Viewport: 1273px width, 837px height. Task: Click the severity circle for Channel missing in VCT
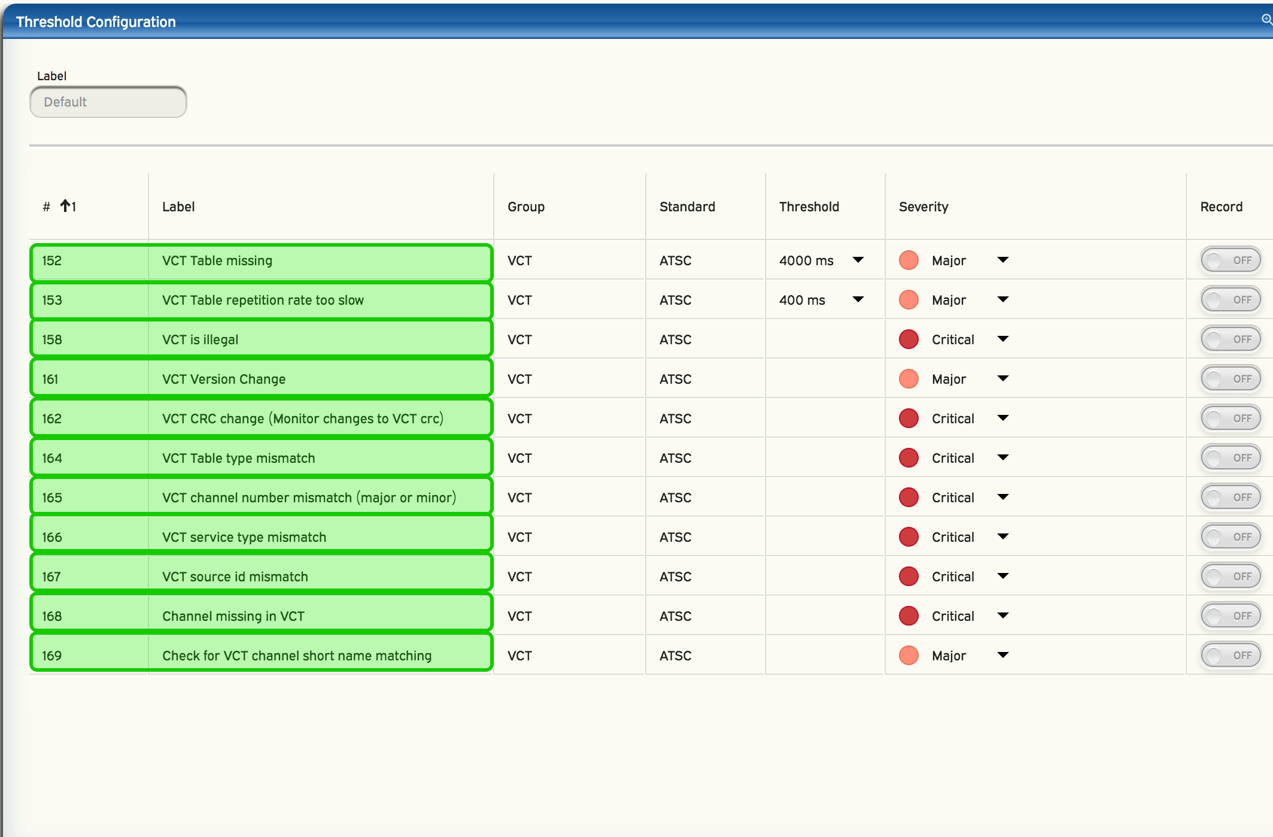point(909,616)
